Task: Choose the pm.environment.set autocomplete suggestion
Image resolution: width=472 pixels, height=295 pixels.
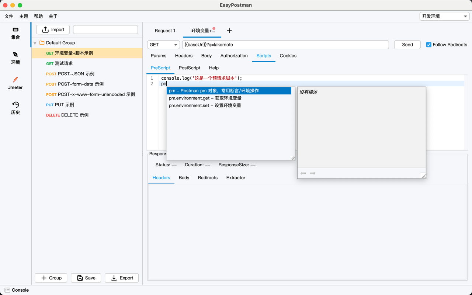Action: click(x=229, y=105)
